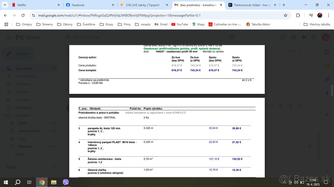Open File Explorer from the taskbar
334x187 pixels.
click(54, 182)
